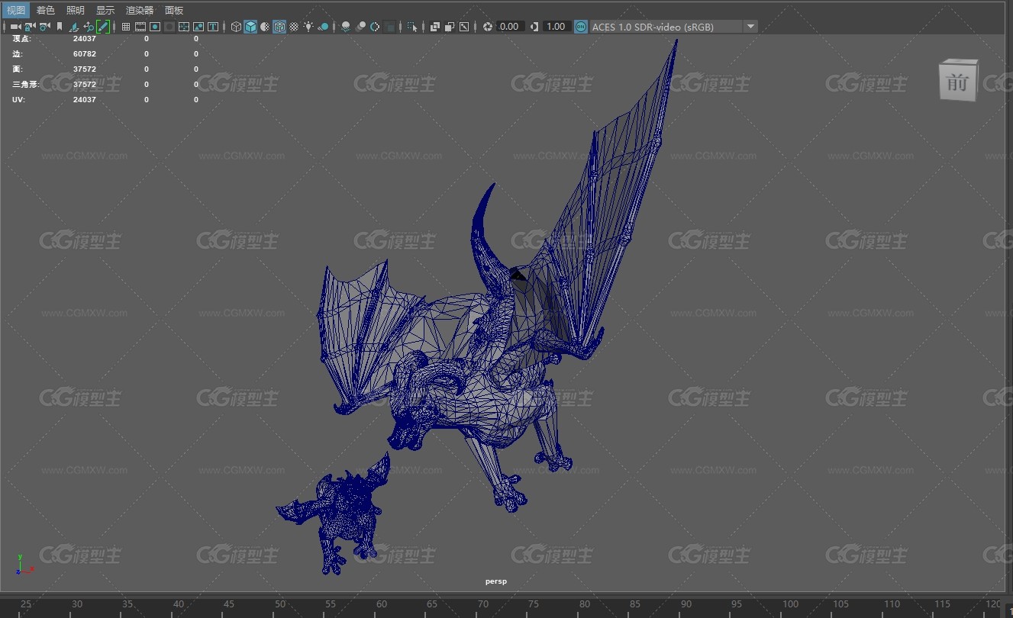Toggle the Field Chart icon
1013x618 pixels.
(184, 27)
